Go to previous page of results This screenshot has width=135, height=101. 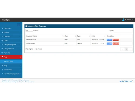(x=123, y=49)
